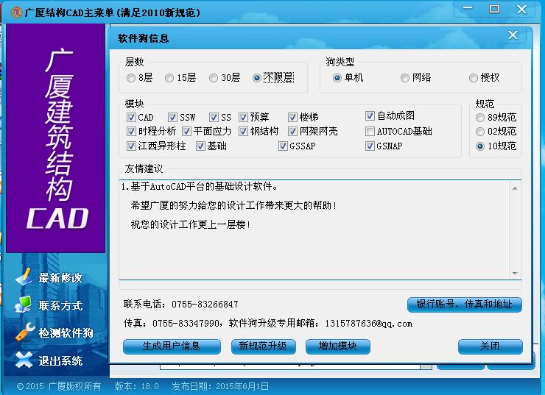Screen dimensions: 545x395
Task: Select the 10规范 radio button
Action: (x=480, y=146)
